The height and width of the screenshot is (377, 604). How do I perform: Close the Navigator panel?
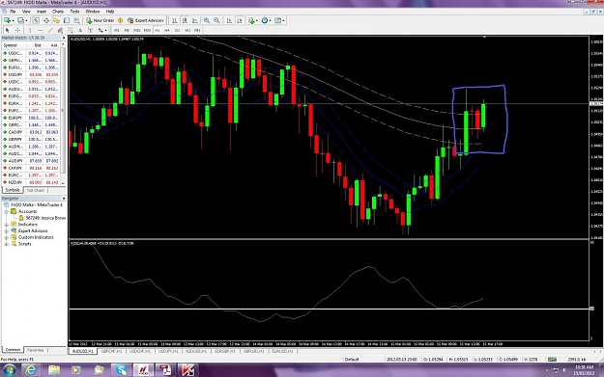pos(64,199)
